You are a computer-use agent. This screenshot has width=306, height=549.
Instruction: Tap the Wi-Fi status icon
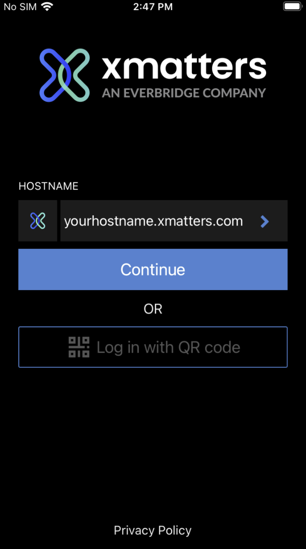pos(47,6)
